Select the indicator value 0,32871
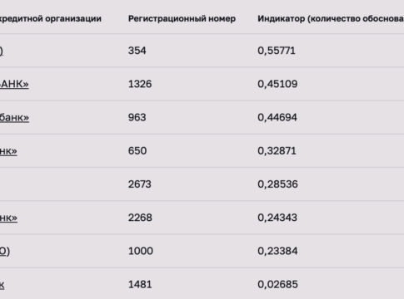Viewport: 404px width, 299px height. [277, 151]
